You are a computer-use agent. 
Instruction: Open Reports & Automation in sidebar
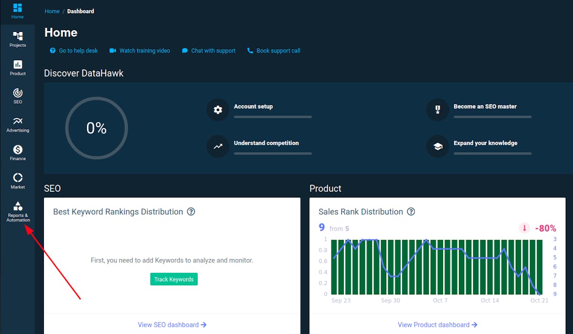tap(18, 212)
